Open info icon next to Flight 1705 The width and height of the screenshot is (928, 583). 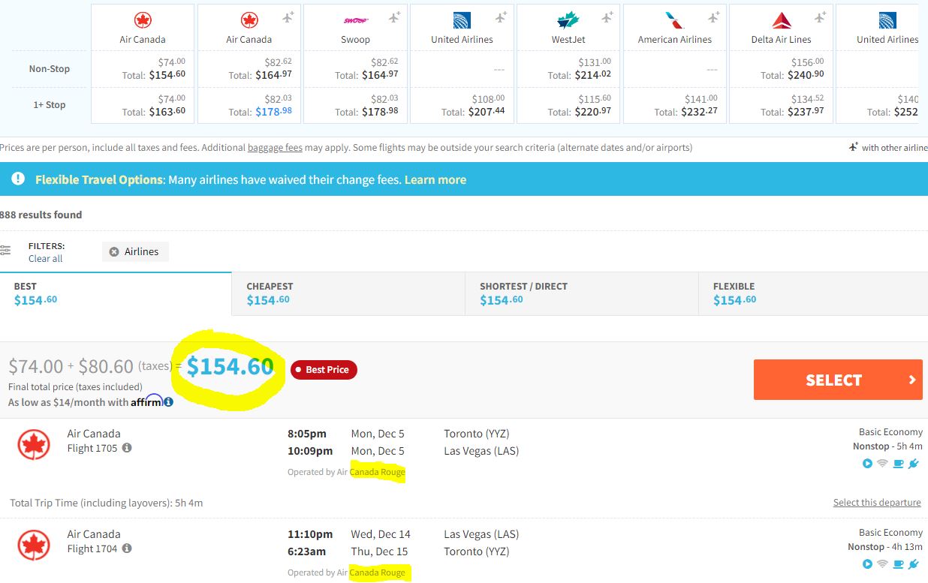pyautogui.click(x=127, y=448)
